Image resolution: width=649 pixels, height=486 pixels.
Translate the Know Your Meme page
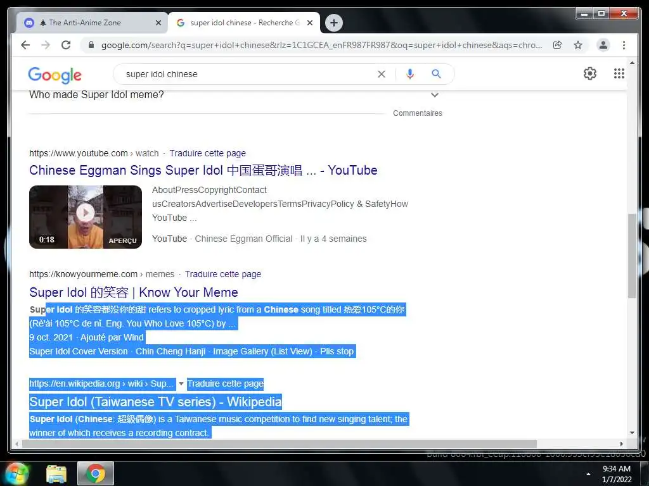[222, 274]
